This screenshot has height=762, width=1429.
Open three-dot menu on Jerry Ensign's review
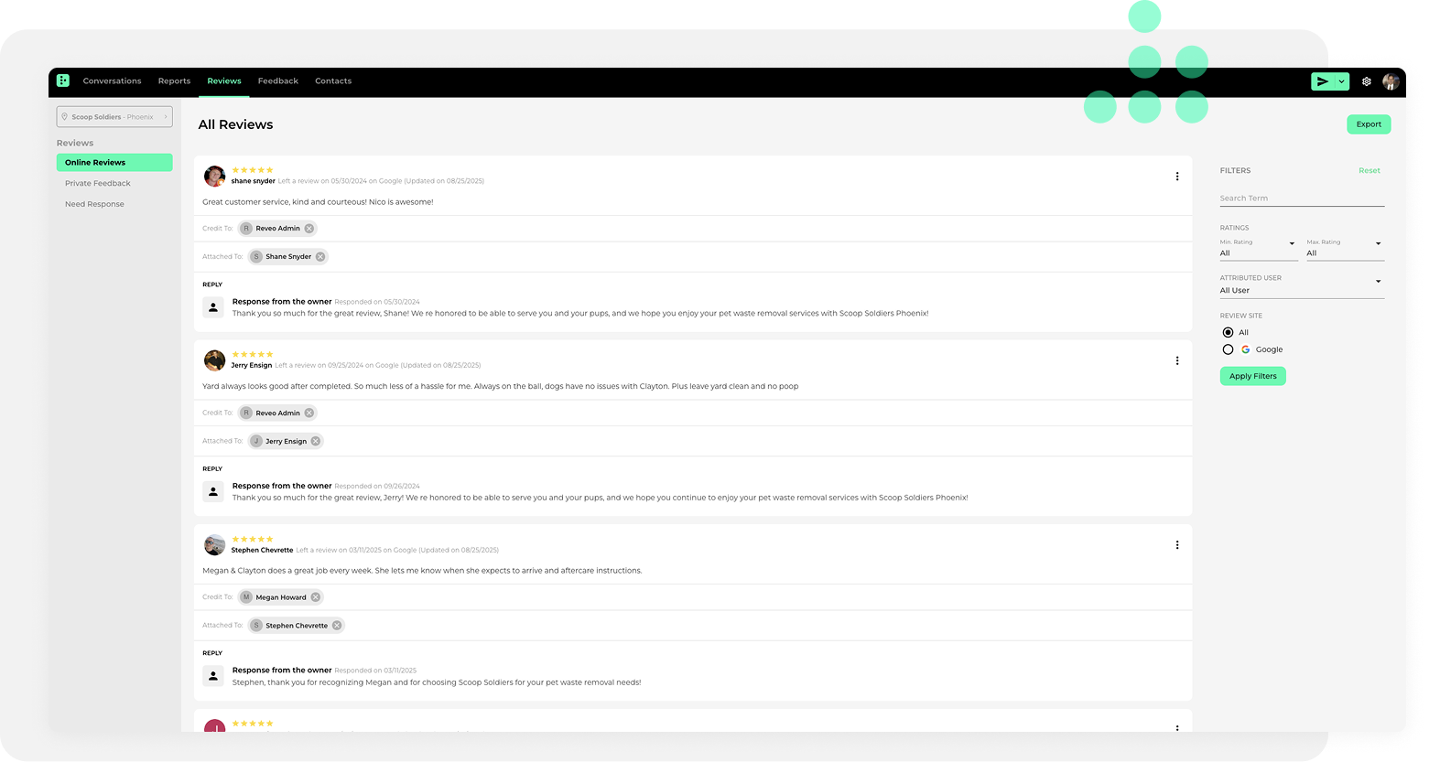click(1177, 360)
